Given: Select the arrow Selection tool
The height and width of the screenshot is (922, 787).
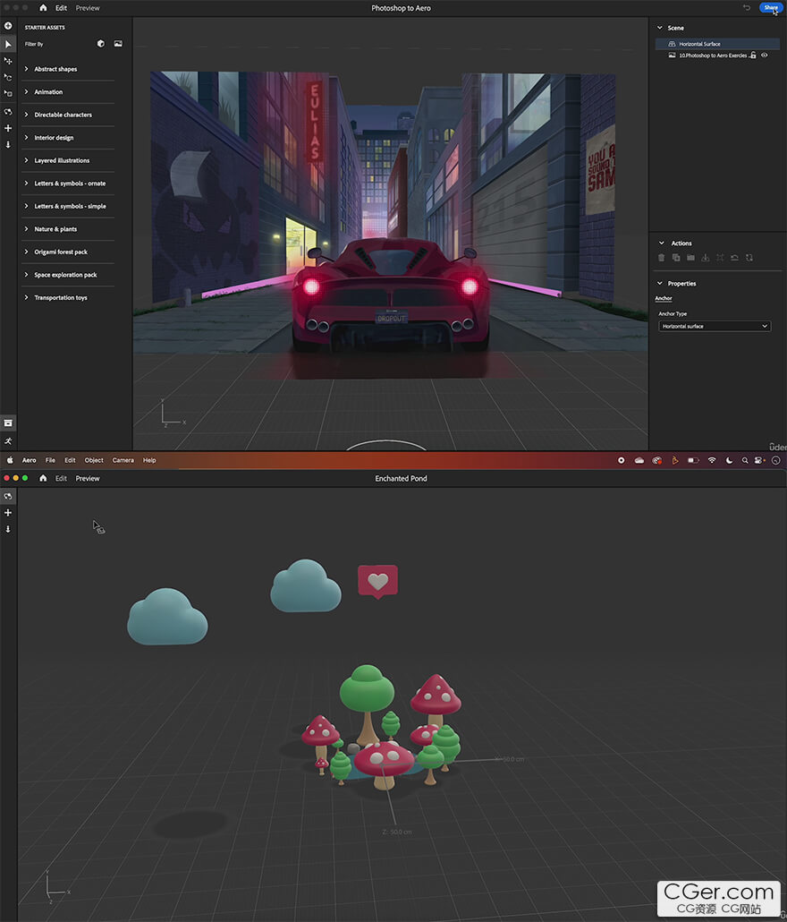Looking at the screenshot, I should [8, 44].
